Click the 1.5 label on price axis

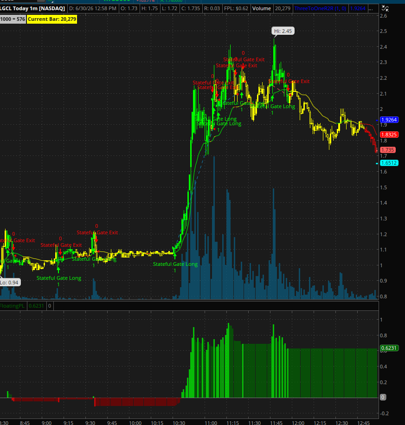[383, 187]
